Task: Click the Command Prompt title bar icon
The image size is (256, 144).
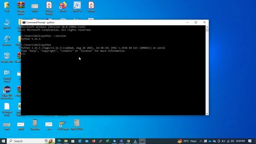Action: [x=24, y=22]
